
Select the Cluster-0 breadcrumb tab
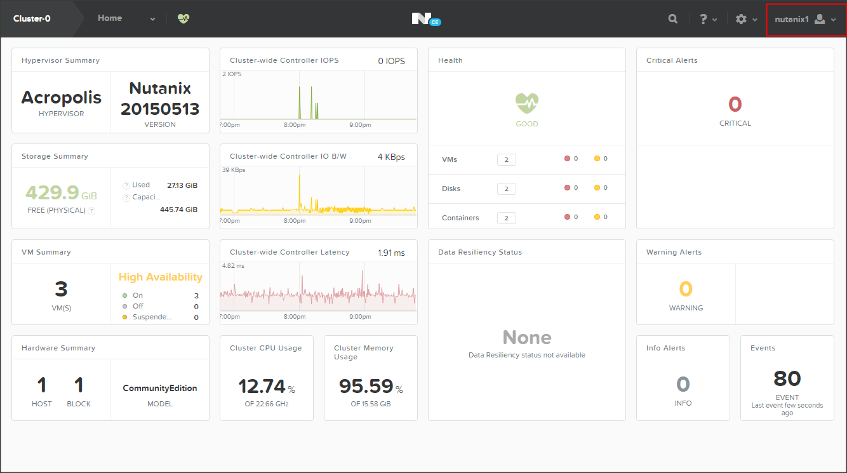(x=32, y=19)
